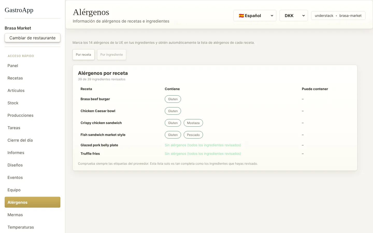This screenshot has width=373, height=233.
Task: Click the Contiene column header
Action: coord(172,89)
